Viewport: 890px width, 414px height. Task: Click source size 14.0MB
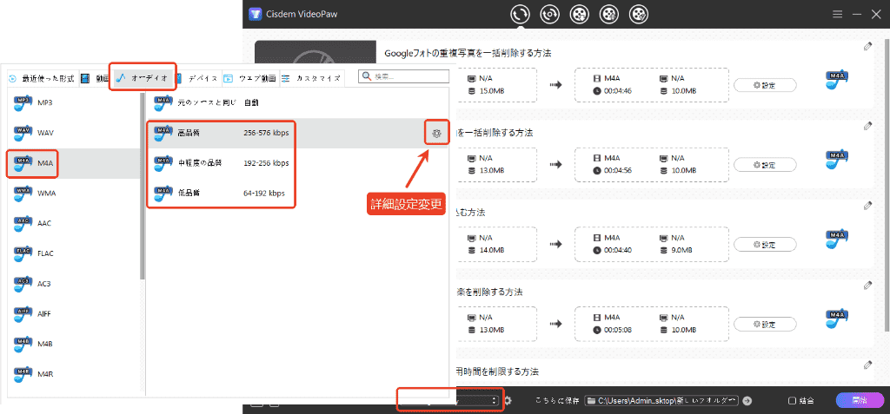(x=492, y=250)
